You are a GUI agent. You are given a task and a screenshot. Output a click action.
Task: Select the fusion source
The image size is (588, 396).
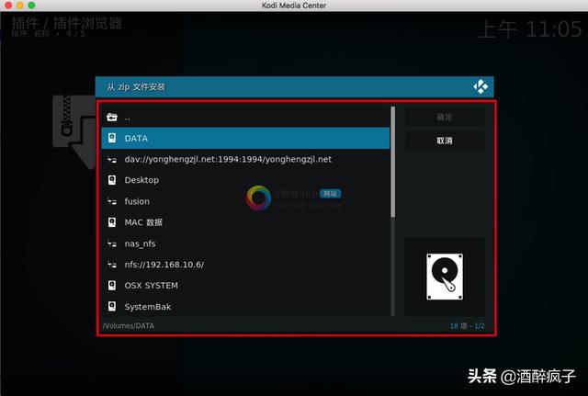click(245, 201)
